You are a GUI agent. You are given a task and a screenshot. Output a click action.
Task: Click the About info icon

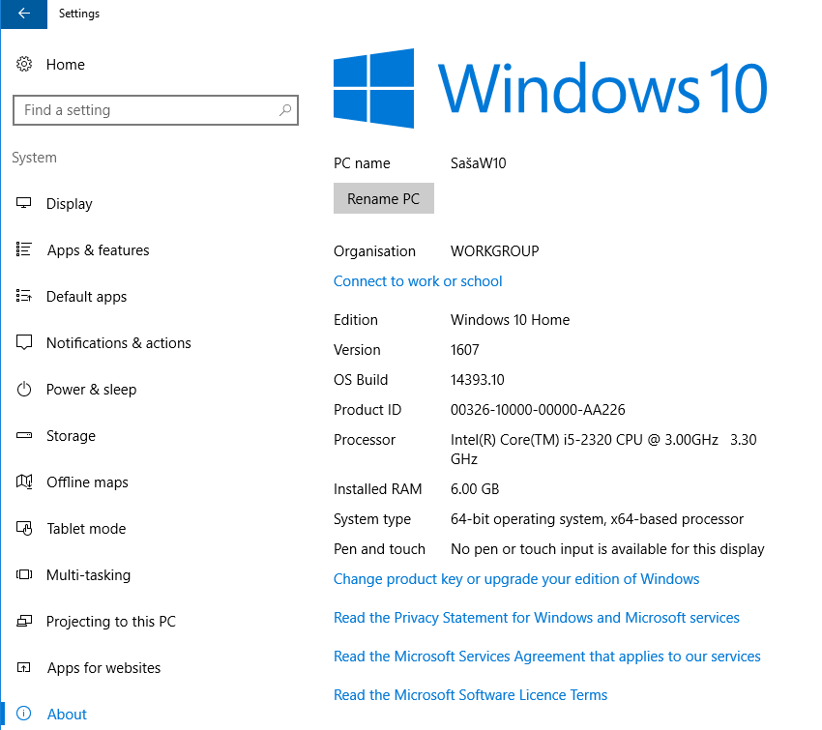(x=24, y=714)
